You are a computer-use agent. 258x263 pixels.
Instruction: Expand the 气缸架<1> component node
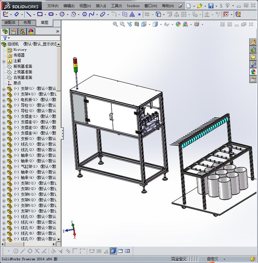coord(4,167)
